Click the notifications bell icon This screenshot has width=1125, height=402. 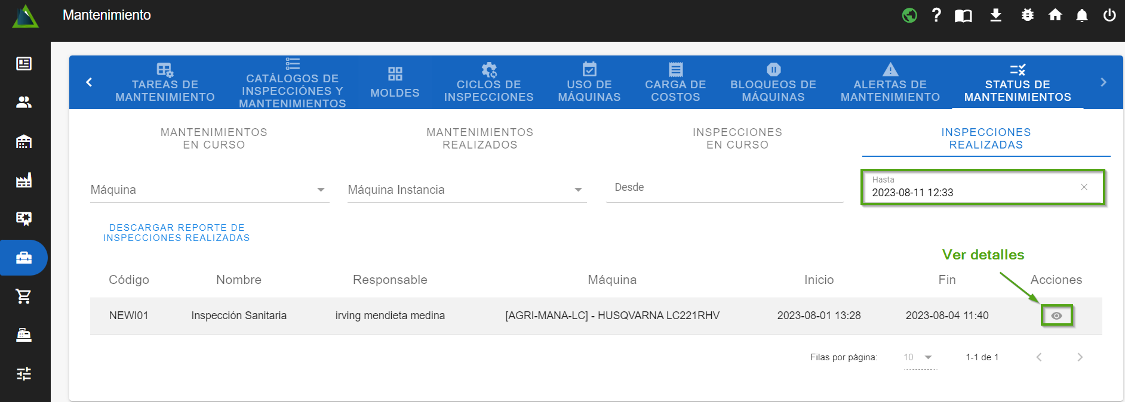point(1081,16)
